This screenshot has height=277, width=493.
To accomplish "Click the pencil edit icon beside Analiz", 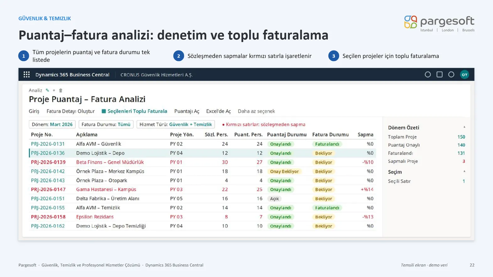I will [x=47, y=90].
